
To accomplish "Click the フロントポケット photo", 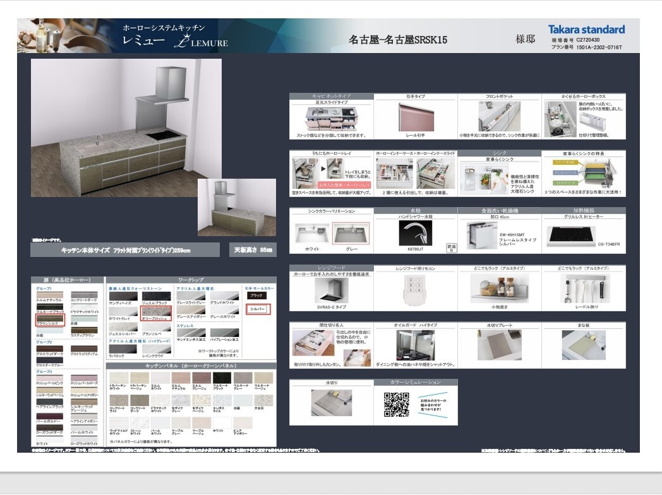I will click(499, 116).
